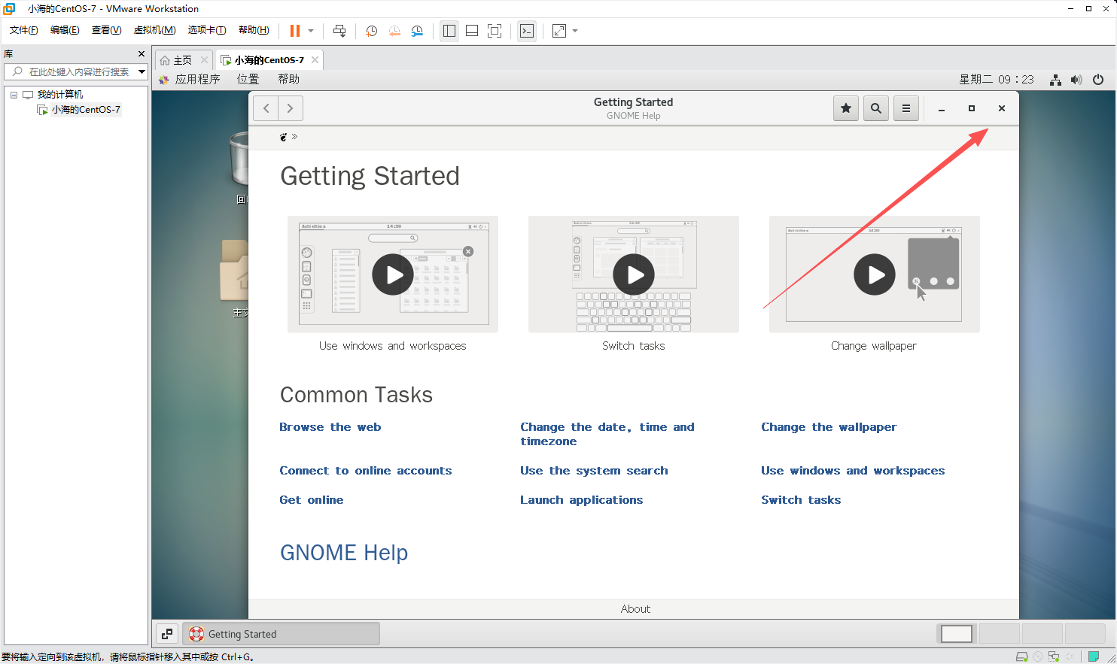Go back in GNOME Help

click(266, 108)
